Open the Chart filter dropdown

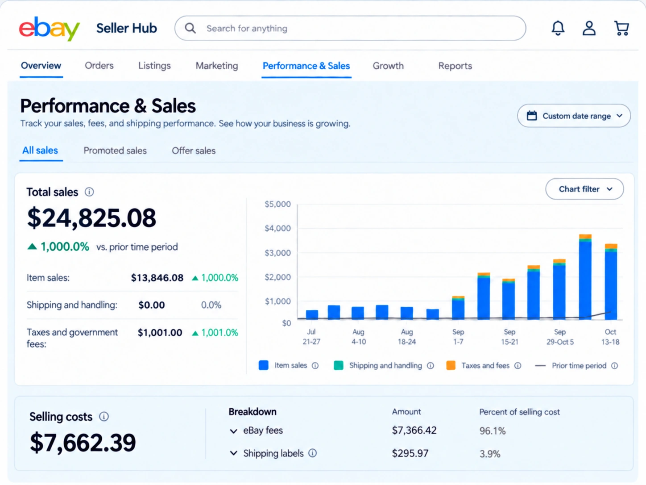(584, 189)
